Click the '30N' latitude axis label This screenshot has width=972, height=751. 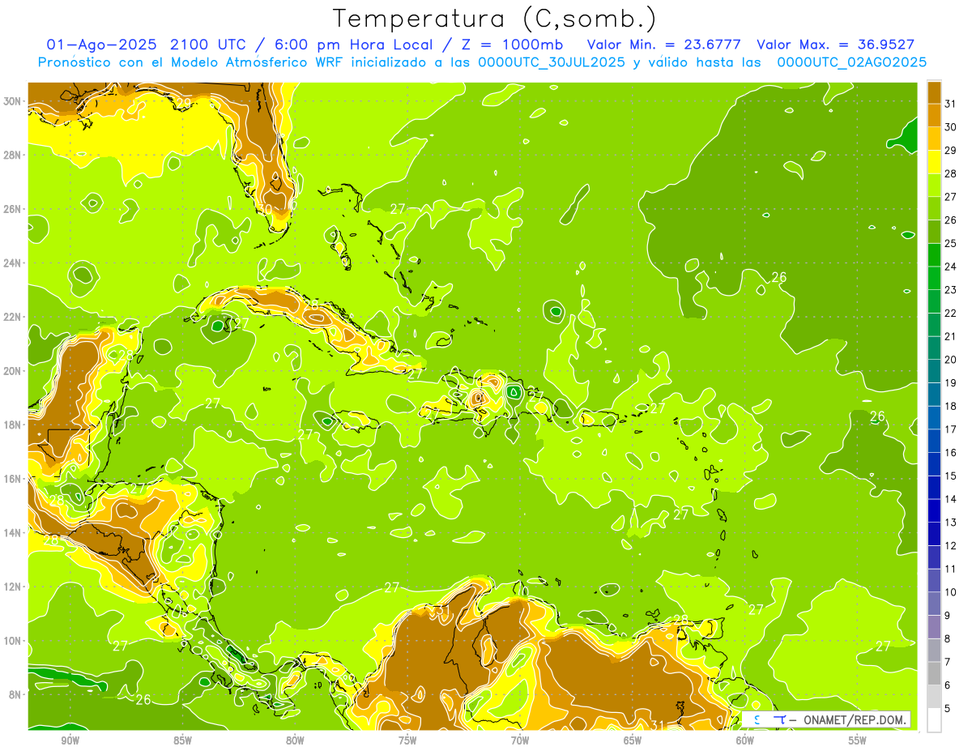(13, 101)
